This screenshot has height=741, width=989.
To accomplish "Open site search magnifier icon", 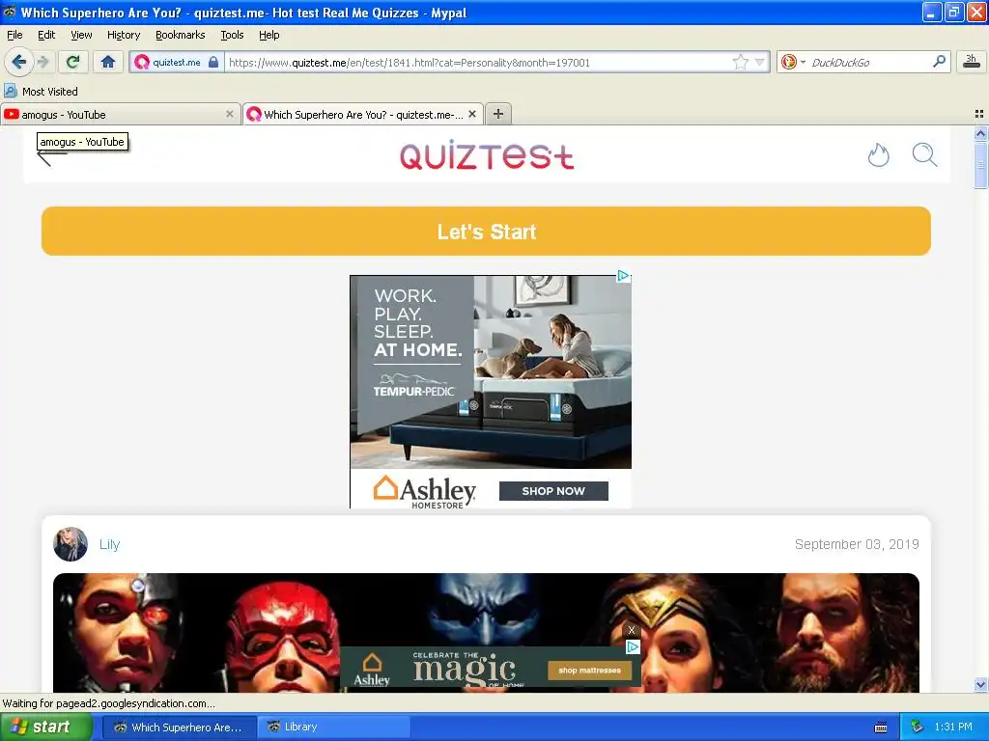I will click(x=924, y=155).
